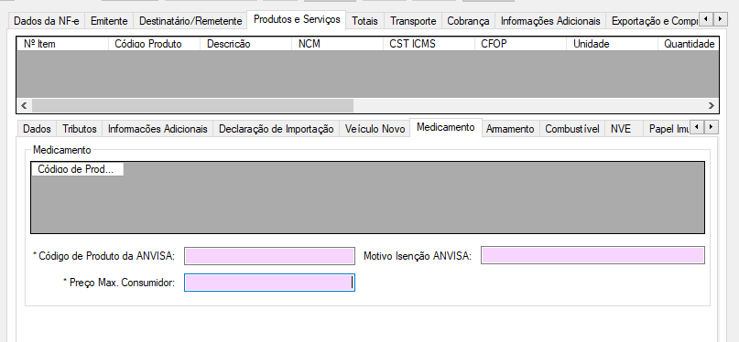739x342 pixels.
Task: Focus the Código de Produto da ANVISA field
Action: coord(269,256)
